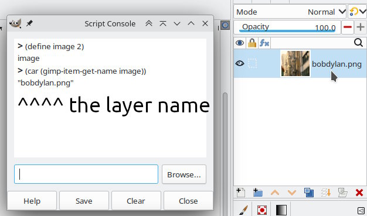The image size is (367, 216).
Task: Minimize the Script Console with down chevron
Action: pyautogui.click(x=177, y=23)
